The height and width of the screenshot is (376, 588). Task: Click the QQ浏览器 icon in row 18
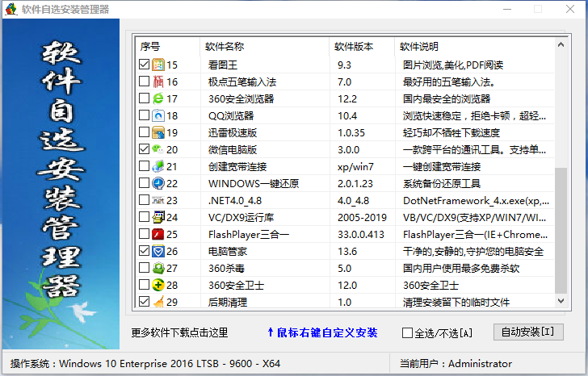[x=158, y=115]
